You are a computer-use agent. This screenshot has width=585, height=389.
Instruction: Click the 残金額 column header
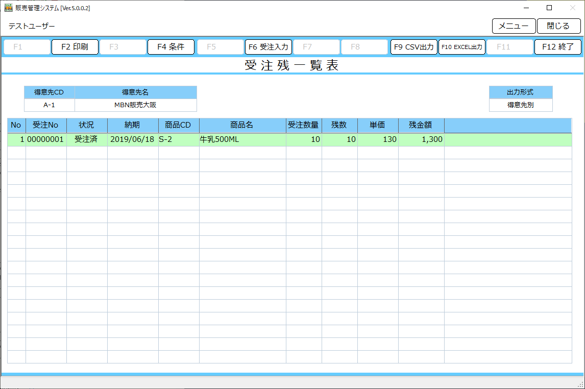421,125
